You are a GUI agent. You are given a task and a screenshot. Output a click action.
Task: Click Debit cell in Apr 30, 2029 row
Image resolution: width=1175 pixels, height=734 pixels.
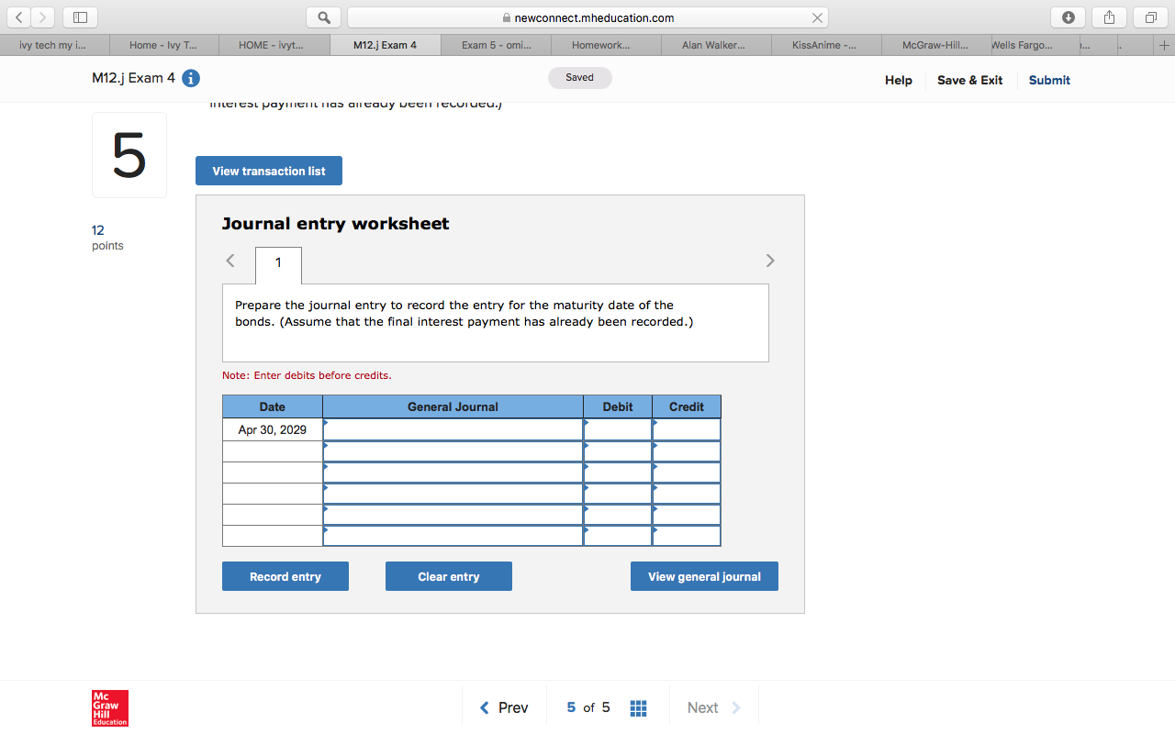click(x=618, y=429)
